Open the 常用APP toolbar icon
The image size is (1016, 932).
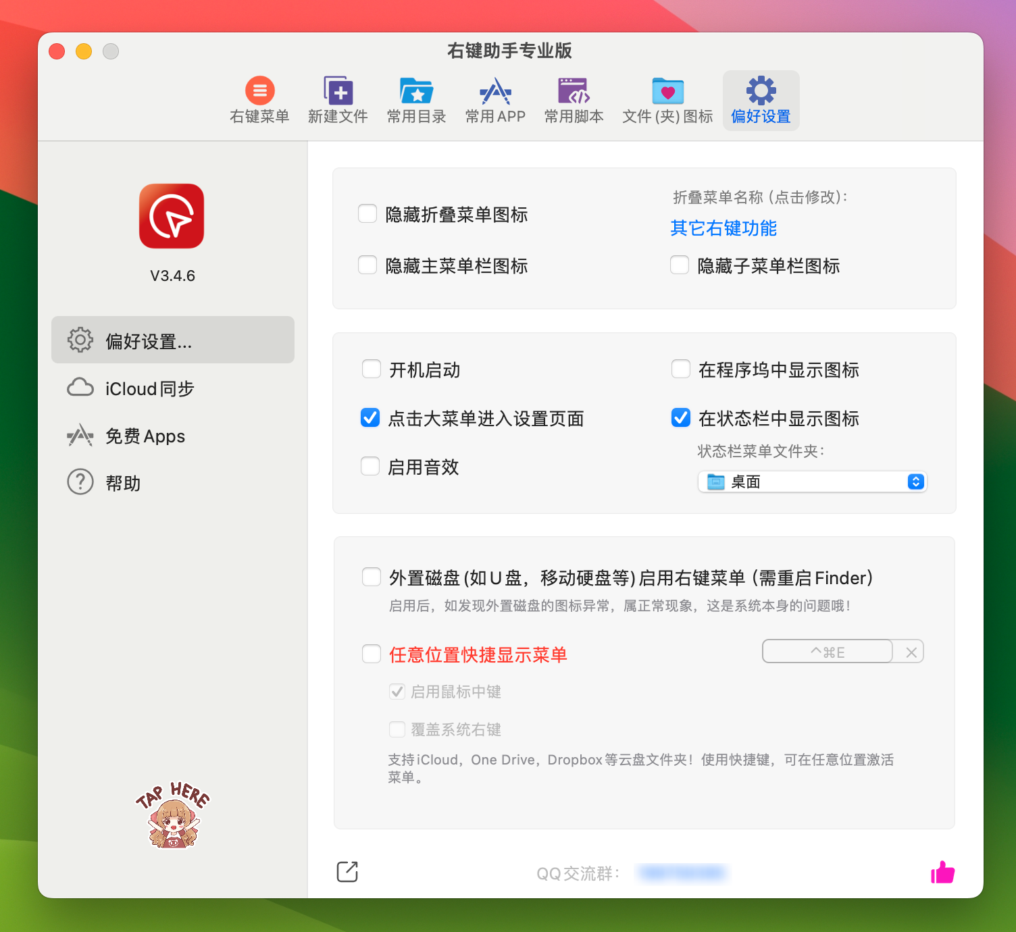click(495, 90)
